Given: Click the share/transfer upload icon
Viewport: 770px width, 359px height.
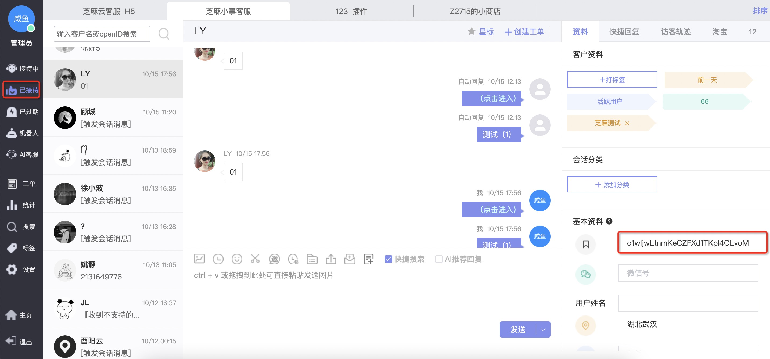Looking at the screenshot, I should click(x=331, y=259).
